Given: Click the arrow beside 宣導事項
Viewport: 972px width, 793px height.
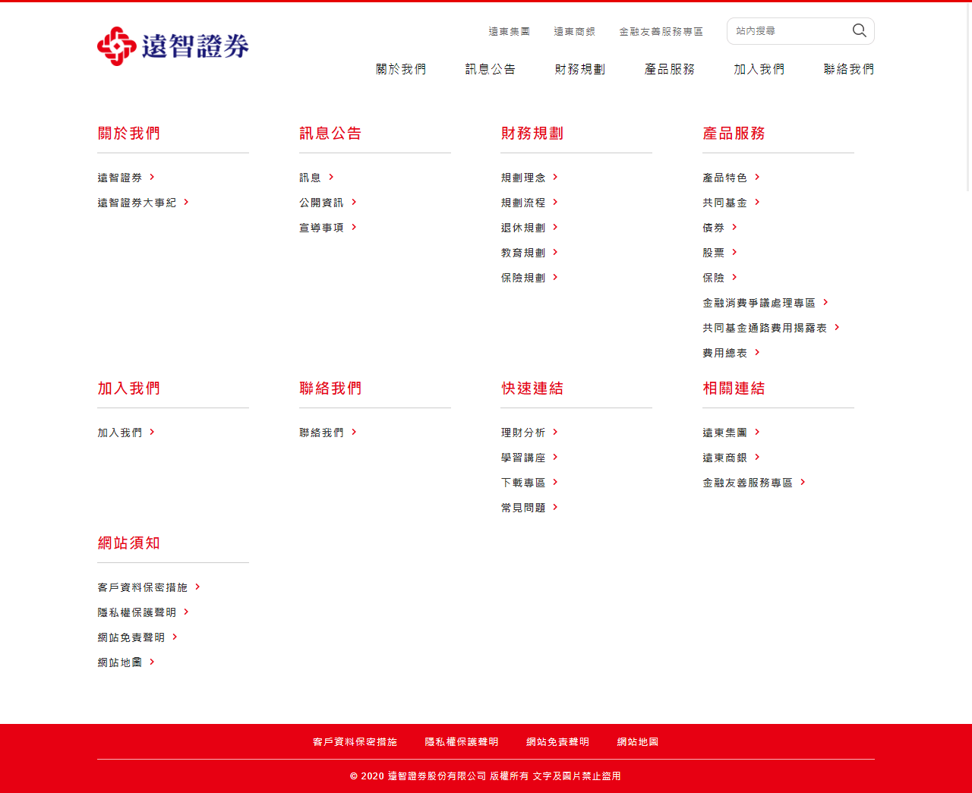Looking at the screenshot, I should click(354, 227).
